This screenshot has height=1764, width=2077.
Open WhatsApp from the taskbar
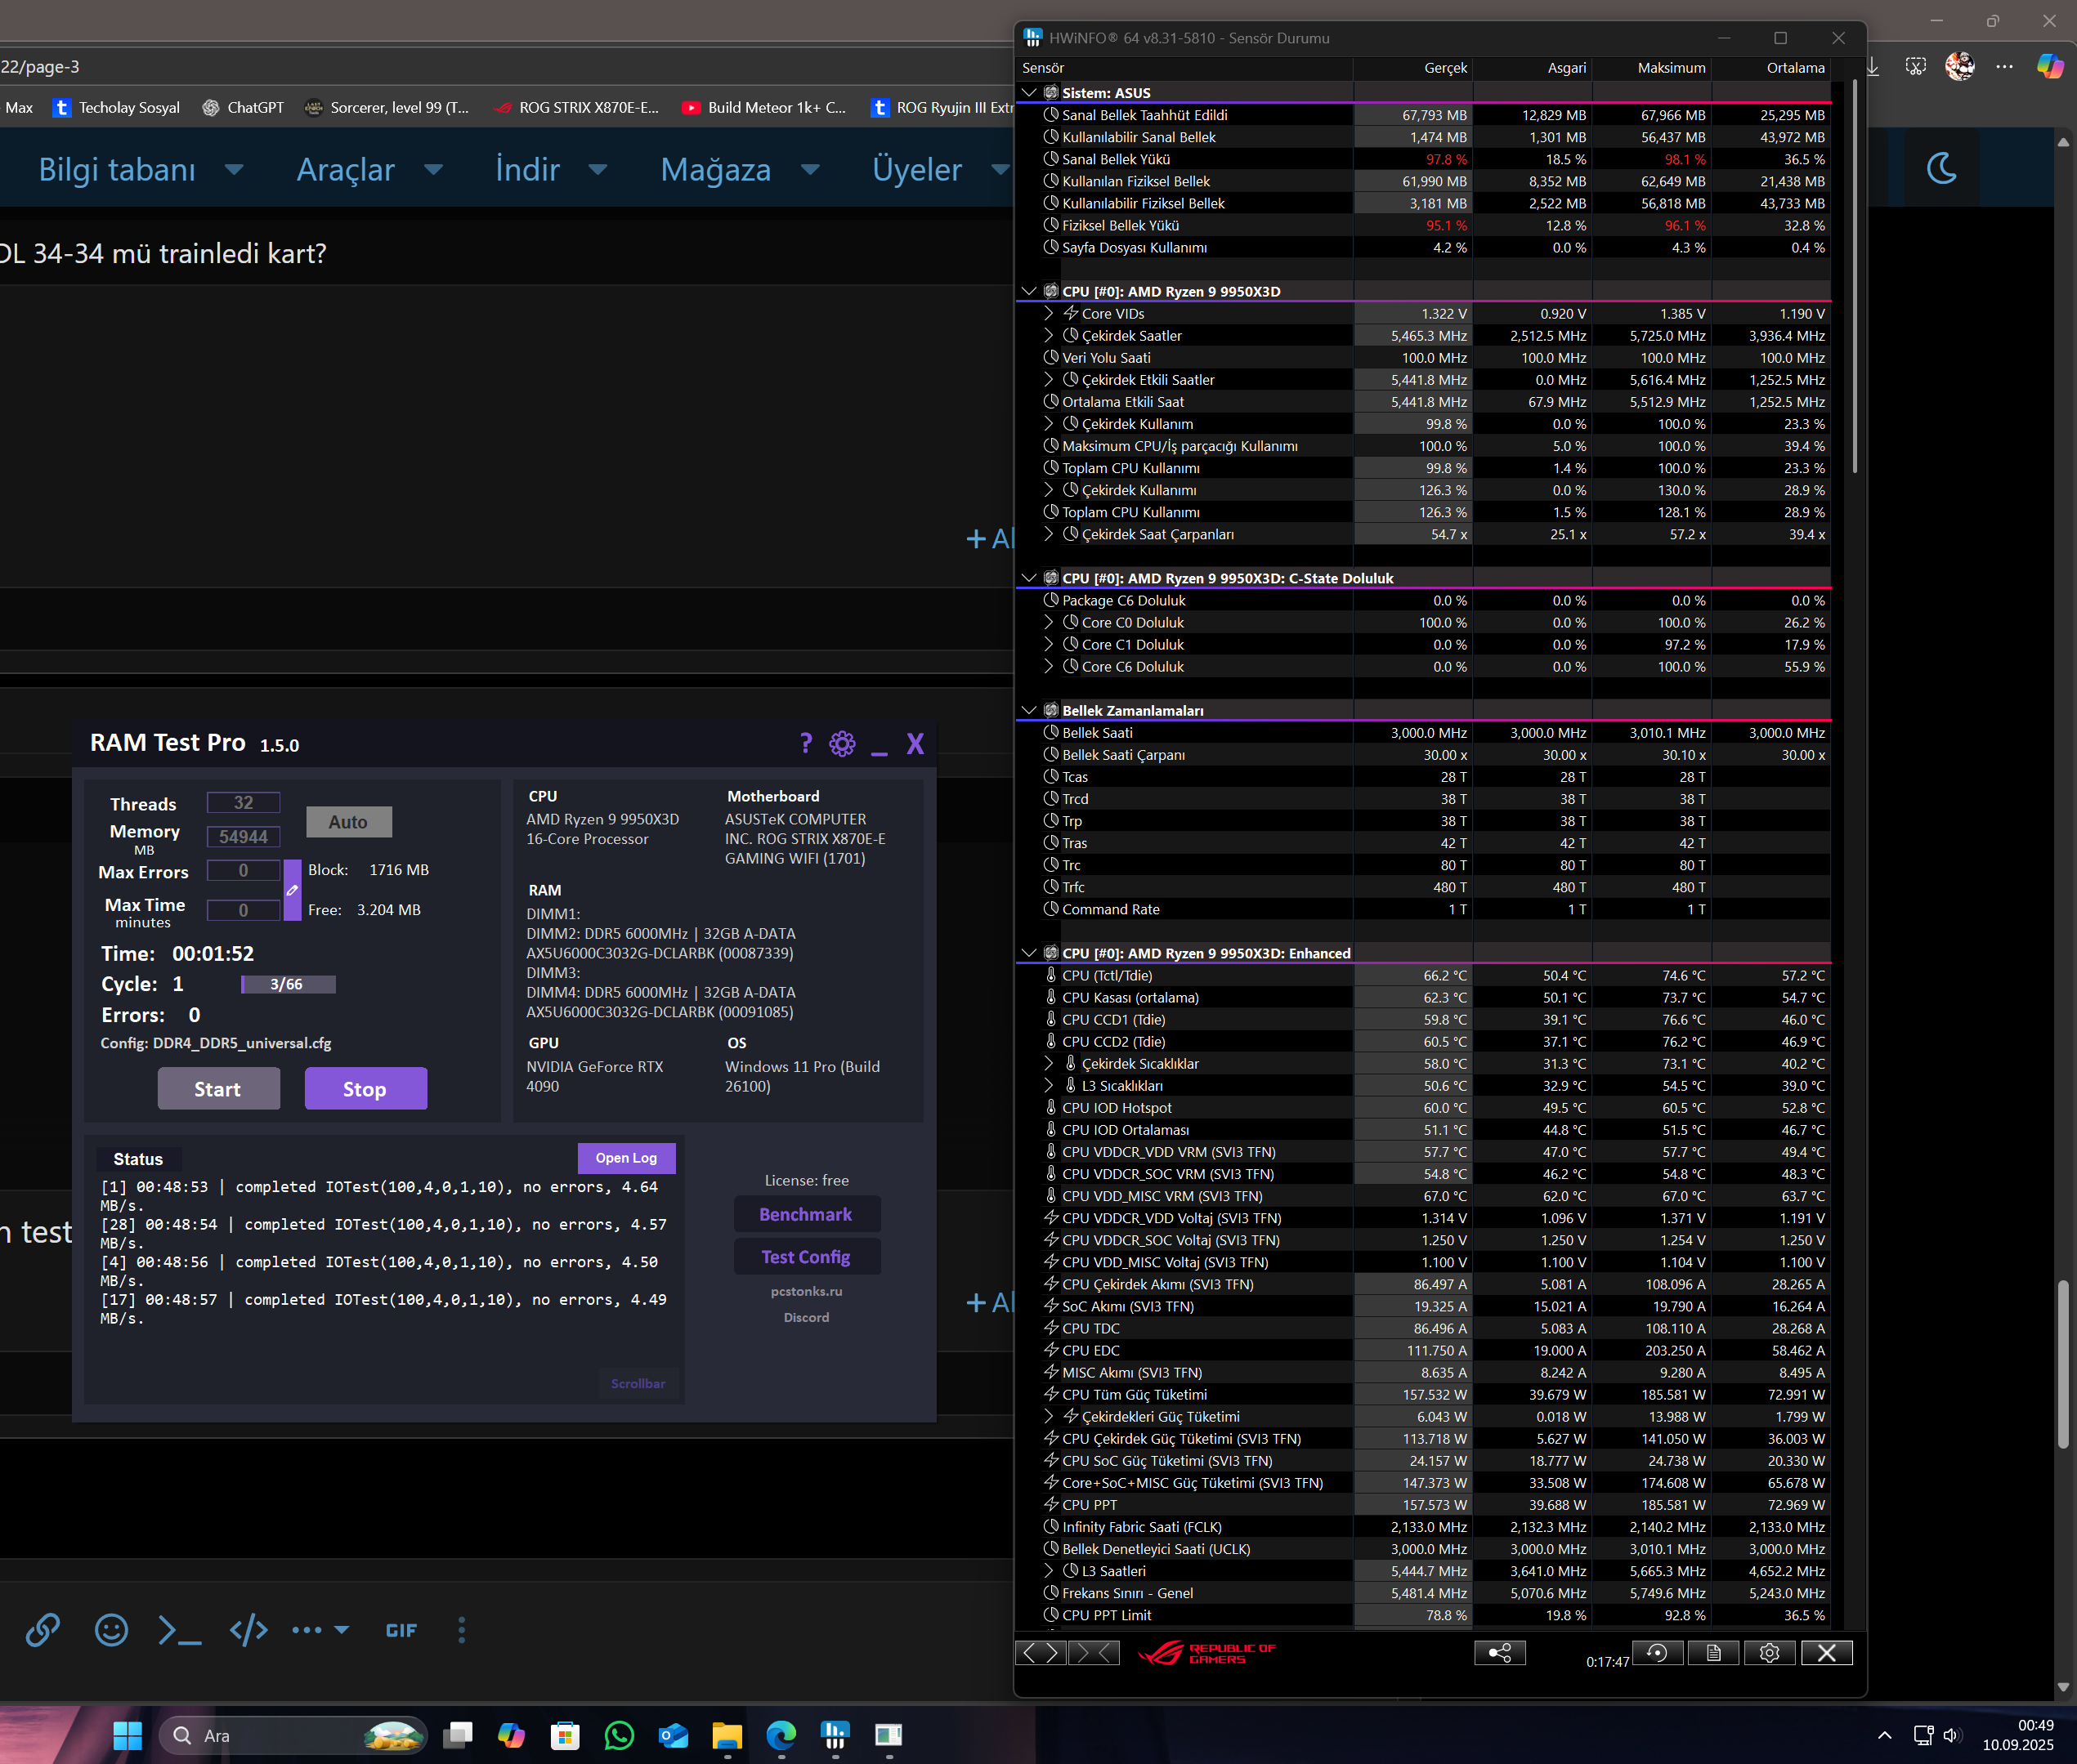coord(620,1735)
